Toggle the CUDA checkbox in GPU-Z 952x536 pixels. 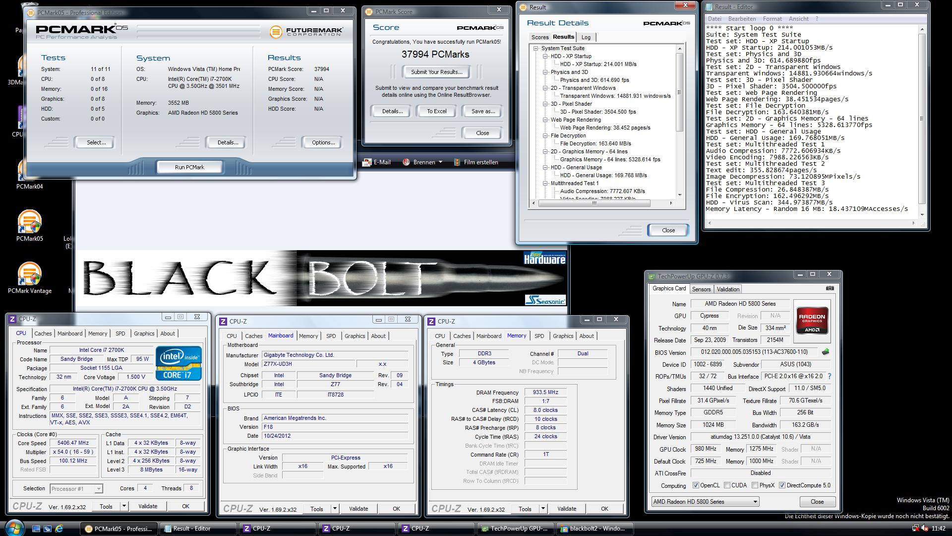tap(727, 485)
